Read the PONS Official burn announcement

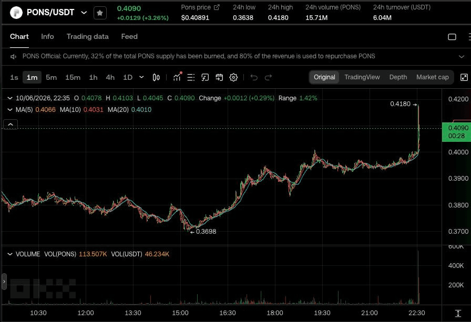(199, 56)
